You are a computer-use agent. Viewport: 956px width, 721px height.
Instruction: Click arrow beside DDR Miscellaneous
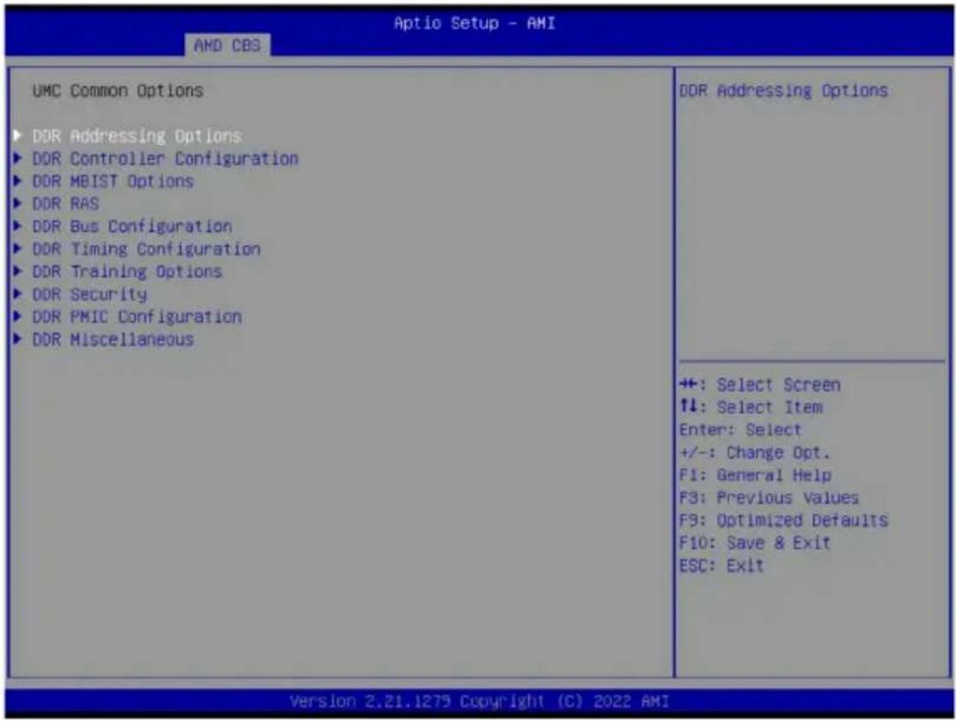18,339
